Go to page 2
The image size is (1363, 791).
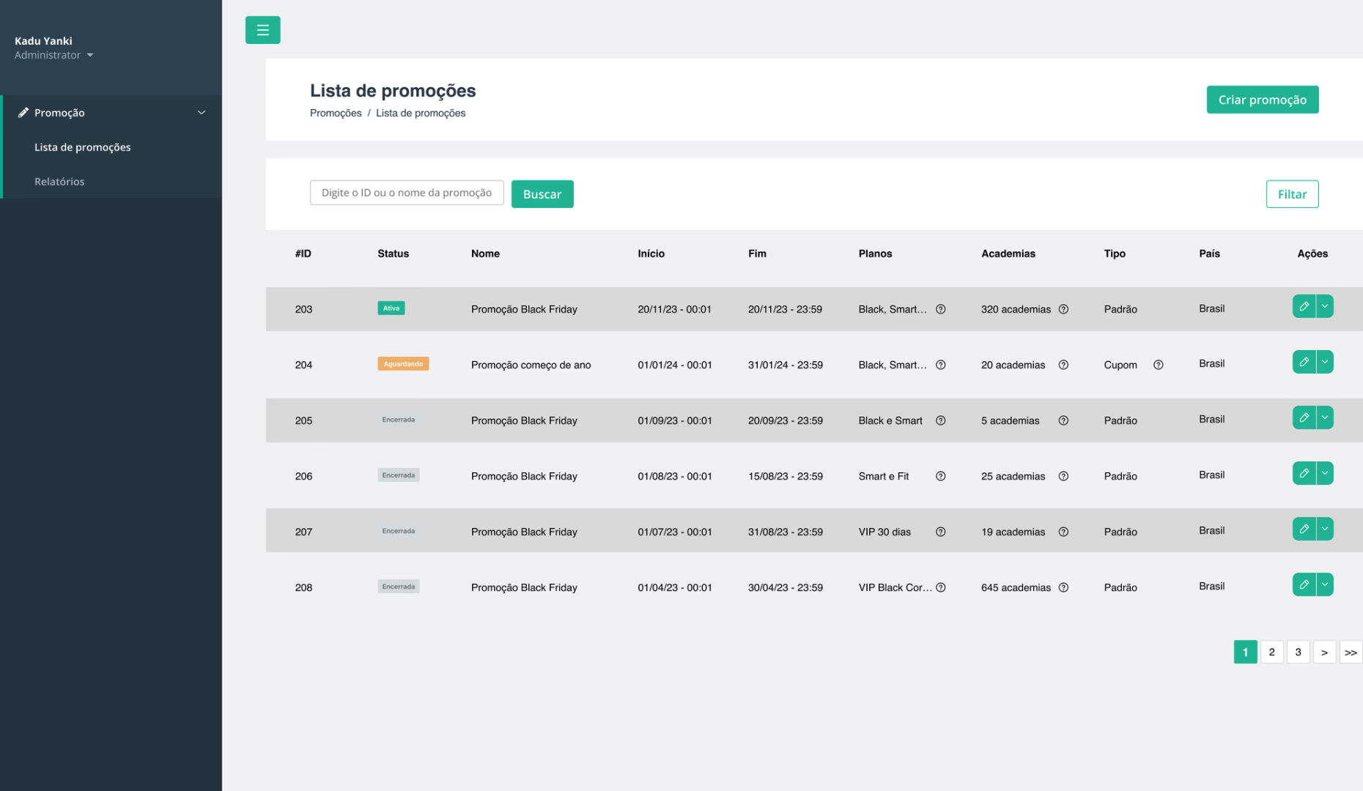1271,652
